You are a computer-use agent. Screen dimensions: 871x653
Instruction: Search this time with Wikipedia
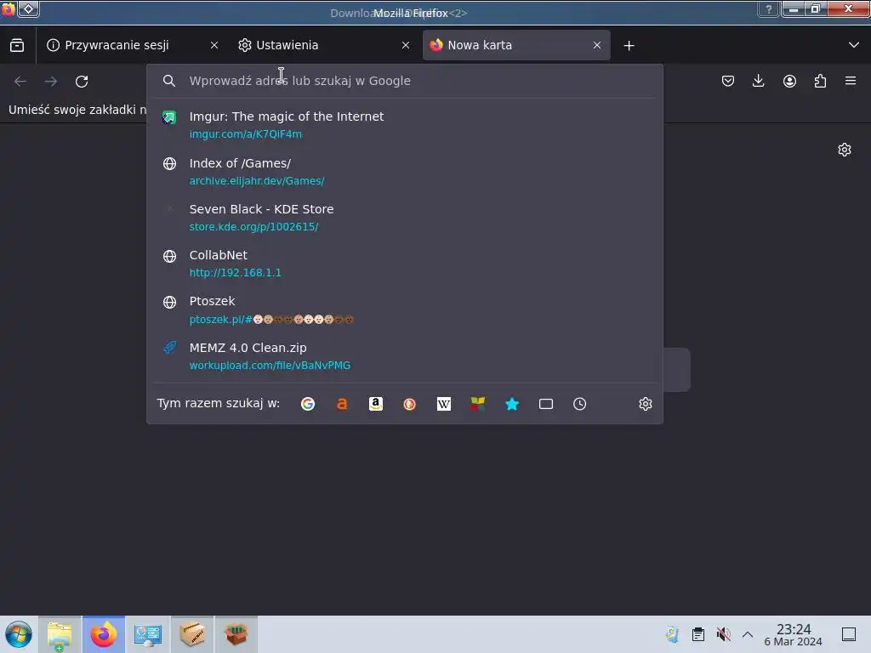pos(444,404)
